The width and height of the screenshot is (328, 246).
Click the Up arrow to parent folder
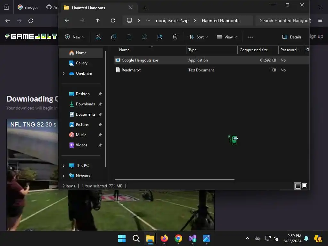click(98, 20)
